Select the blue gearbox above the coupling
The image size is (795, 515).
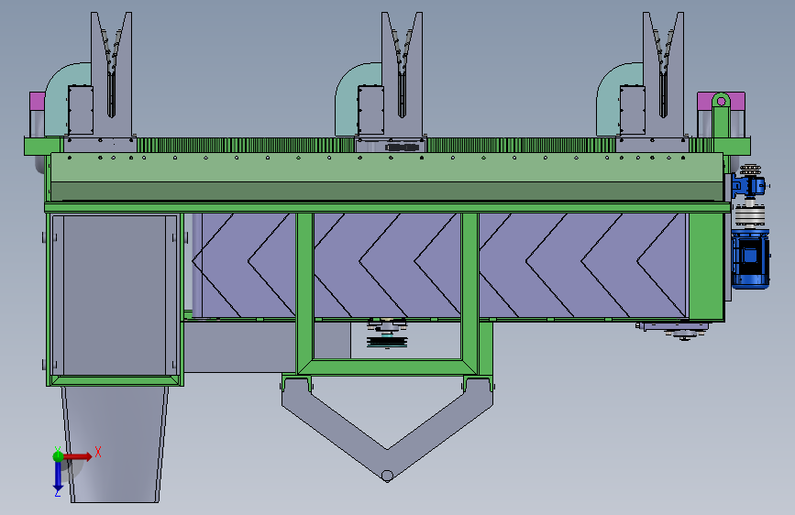[x=747, y=186]
